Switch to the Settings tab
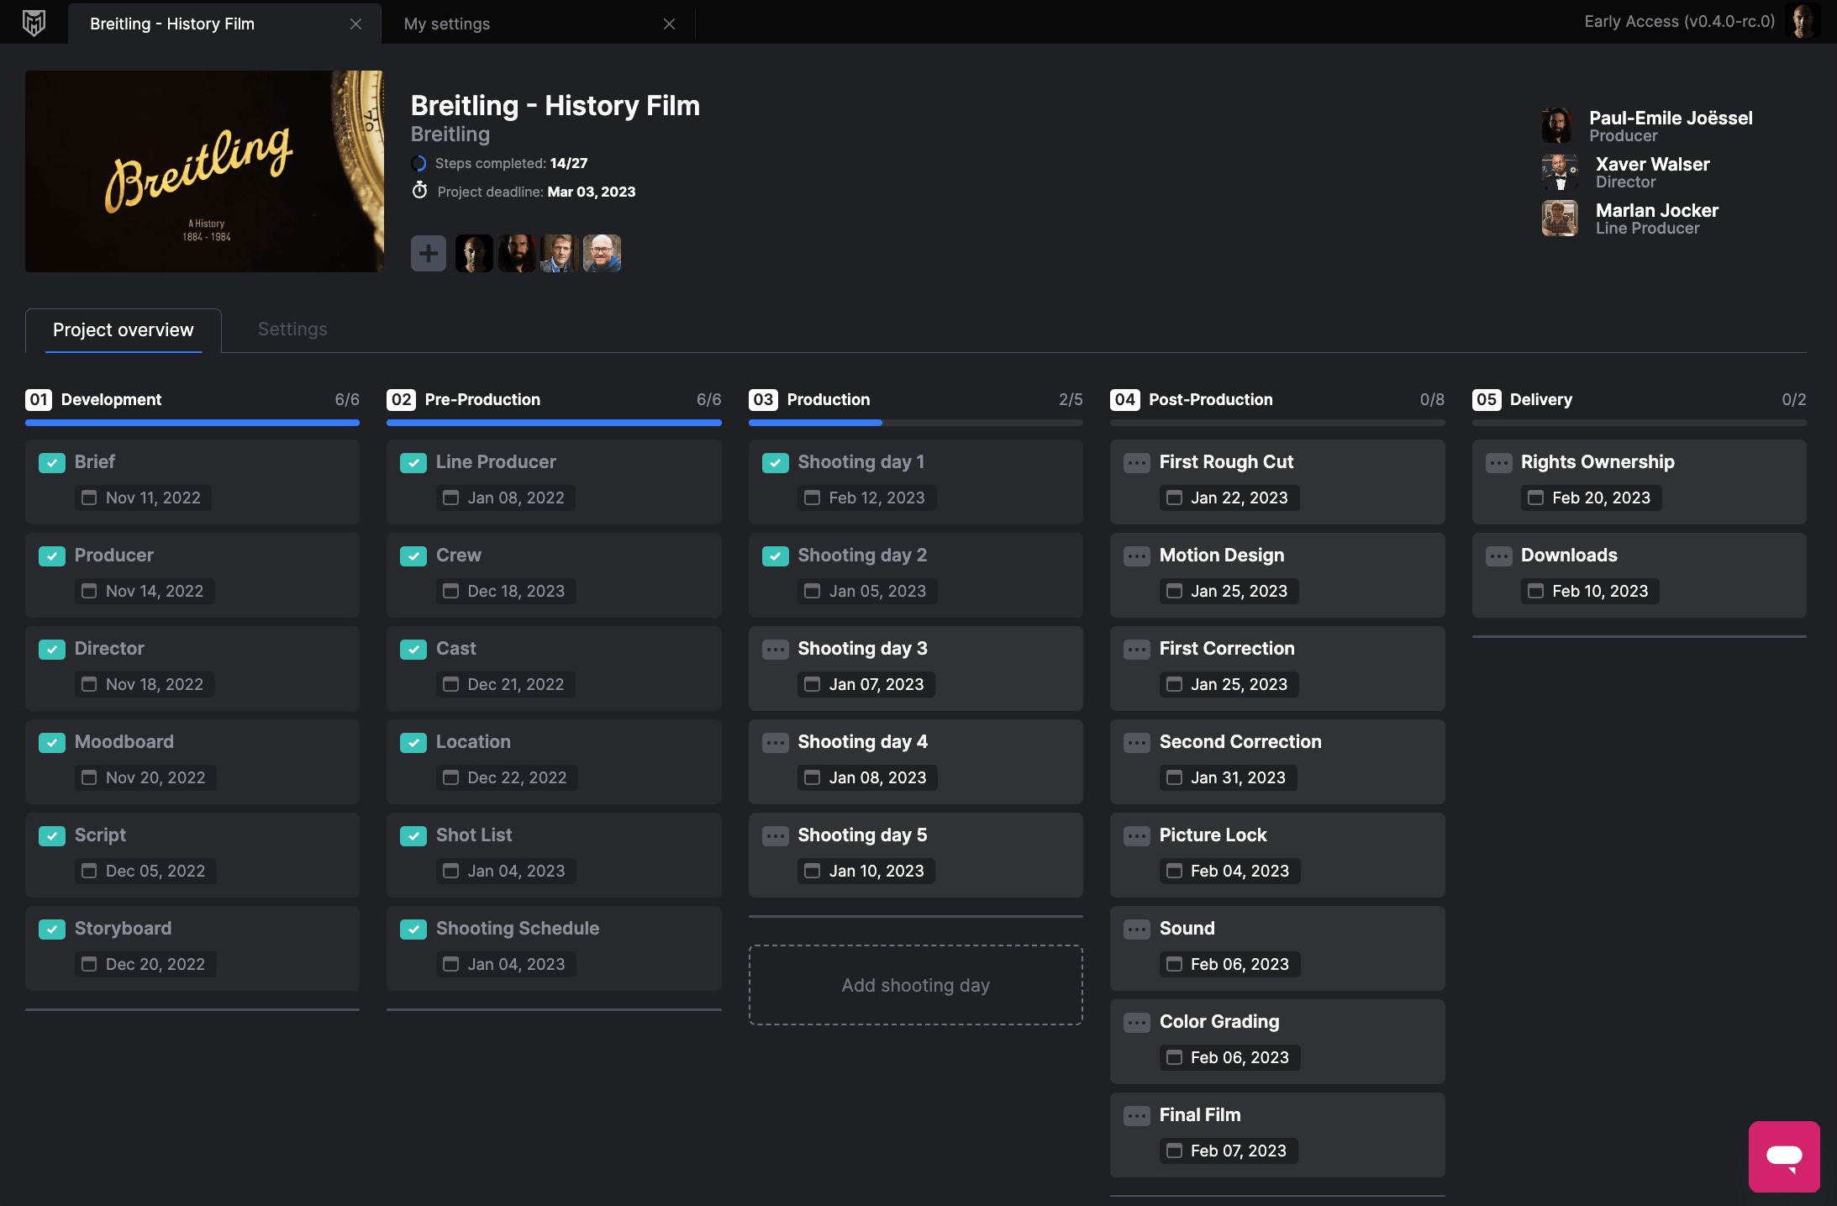Viewport: 1837px width, 1206px height. click(292, 329)
